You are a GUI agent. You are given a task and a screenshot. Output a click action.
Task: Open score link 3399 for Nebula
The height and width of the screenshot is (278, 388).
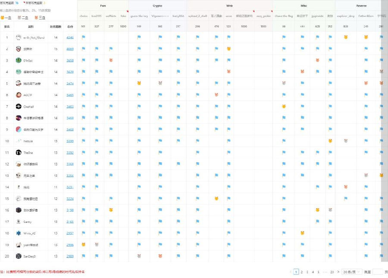(x=70, y=141)
